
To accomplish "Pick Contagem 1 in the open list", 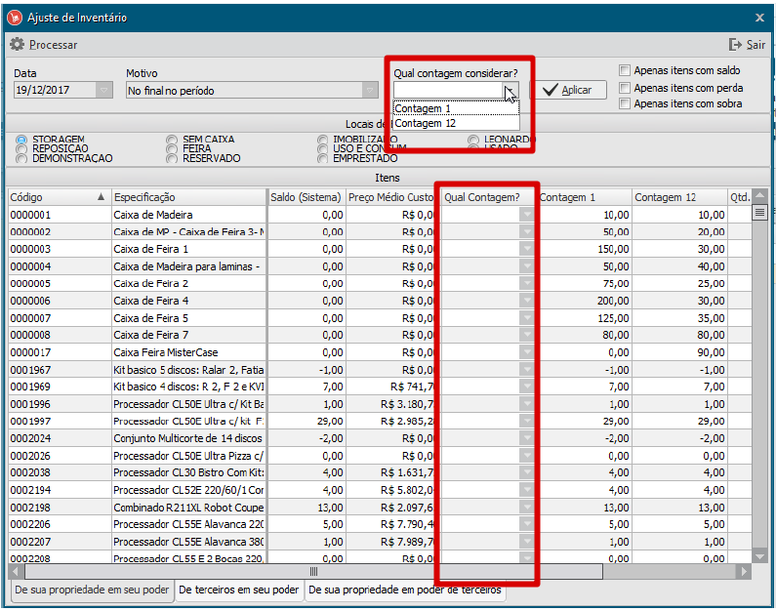I will pos(423,109).
